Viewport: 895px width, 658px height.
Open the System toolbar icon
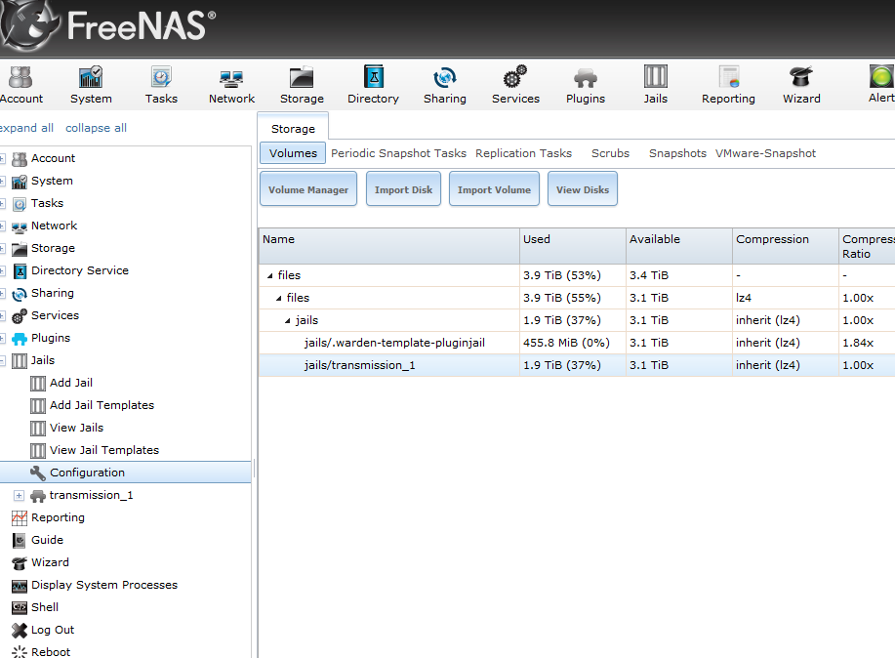coord(91,85)
